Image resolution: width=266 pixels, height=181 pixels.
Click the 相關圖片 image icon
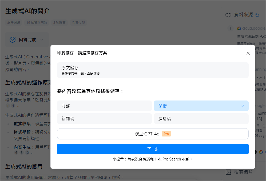[x=228, y=172]
